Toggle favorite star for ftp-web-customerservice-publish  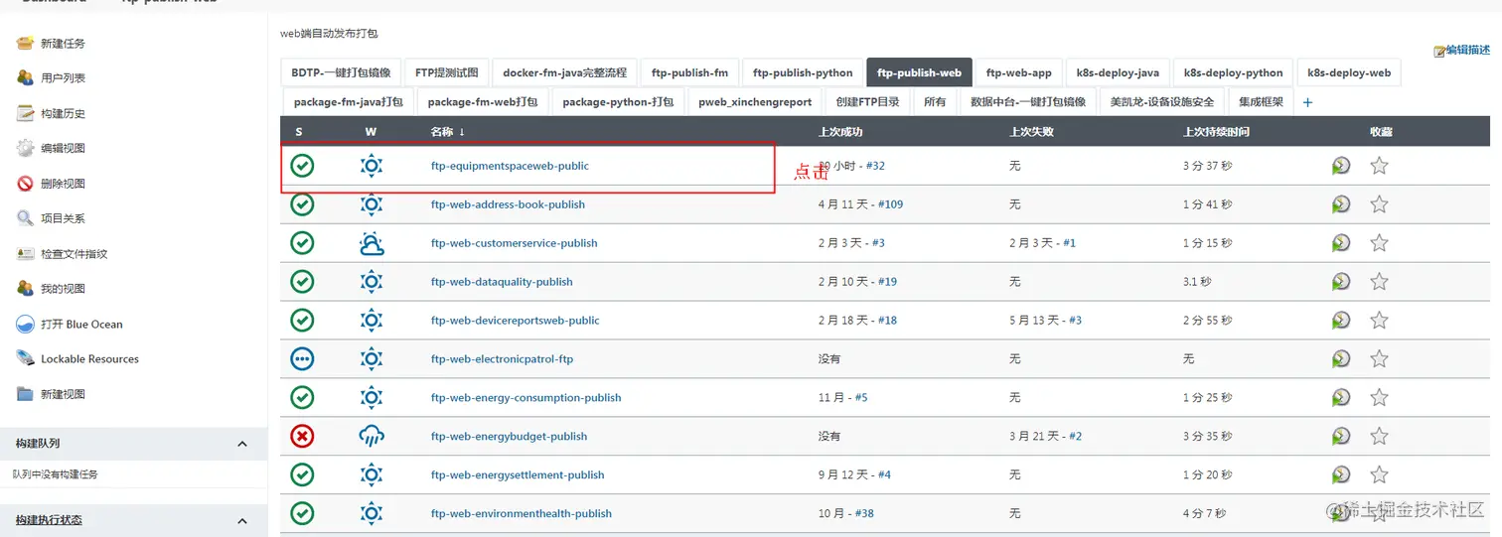(x=1379, y=243)
